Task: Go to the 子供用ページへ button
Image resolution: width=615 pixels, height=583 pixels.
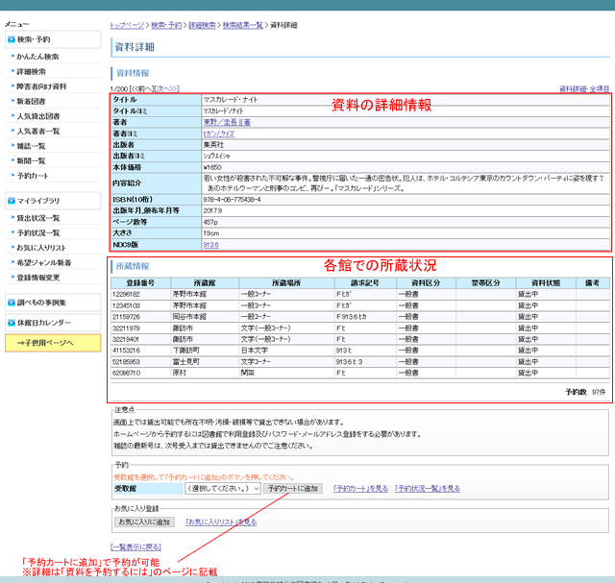Action: click(x=53, y=343)
